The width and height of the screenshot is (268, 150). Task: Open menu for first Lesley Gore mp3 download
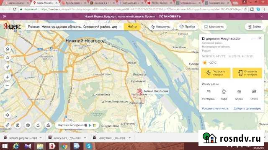pyautogui.click(x=85, y=138)
